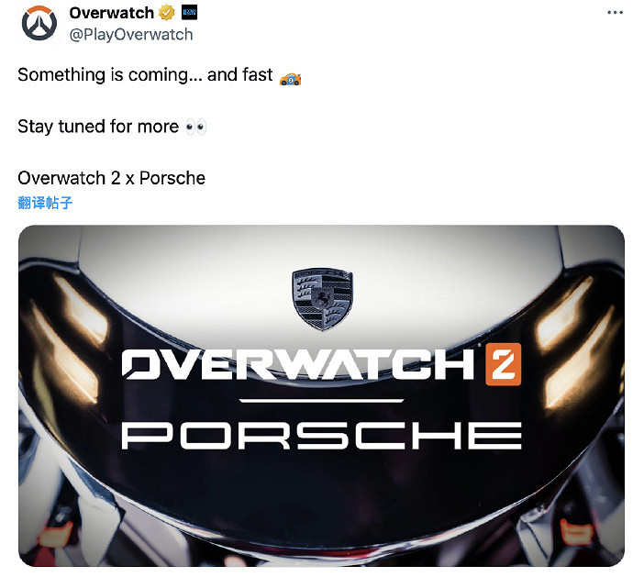This screenshot has height=577, width=633.
Task: Click the eyes emoji in post
Action: click(x=195, y=127)
